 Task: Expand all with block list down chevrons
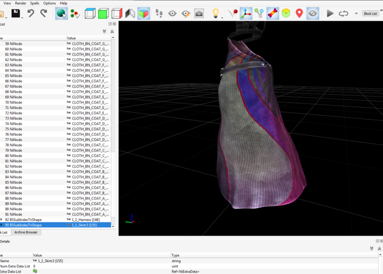point(104,32)
